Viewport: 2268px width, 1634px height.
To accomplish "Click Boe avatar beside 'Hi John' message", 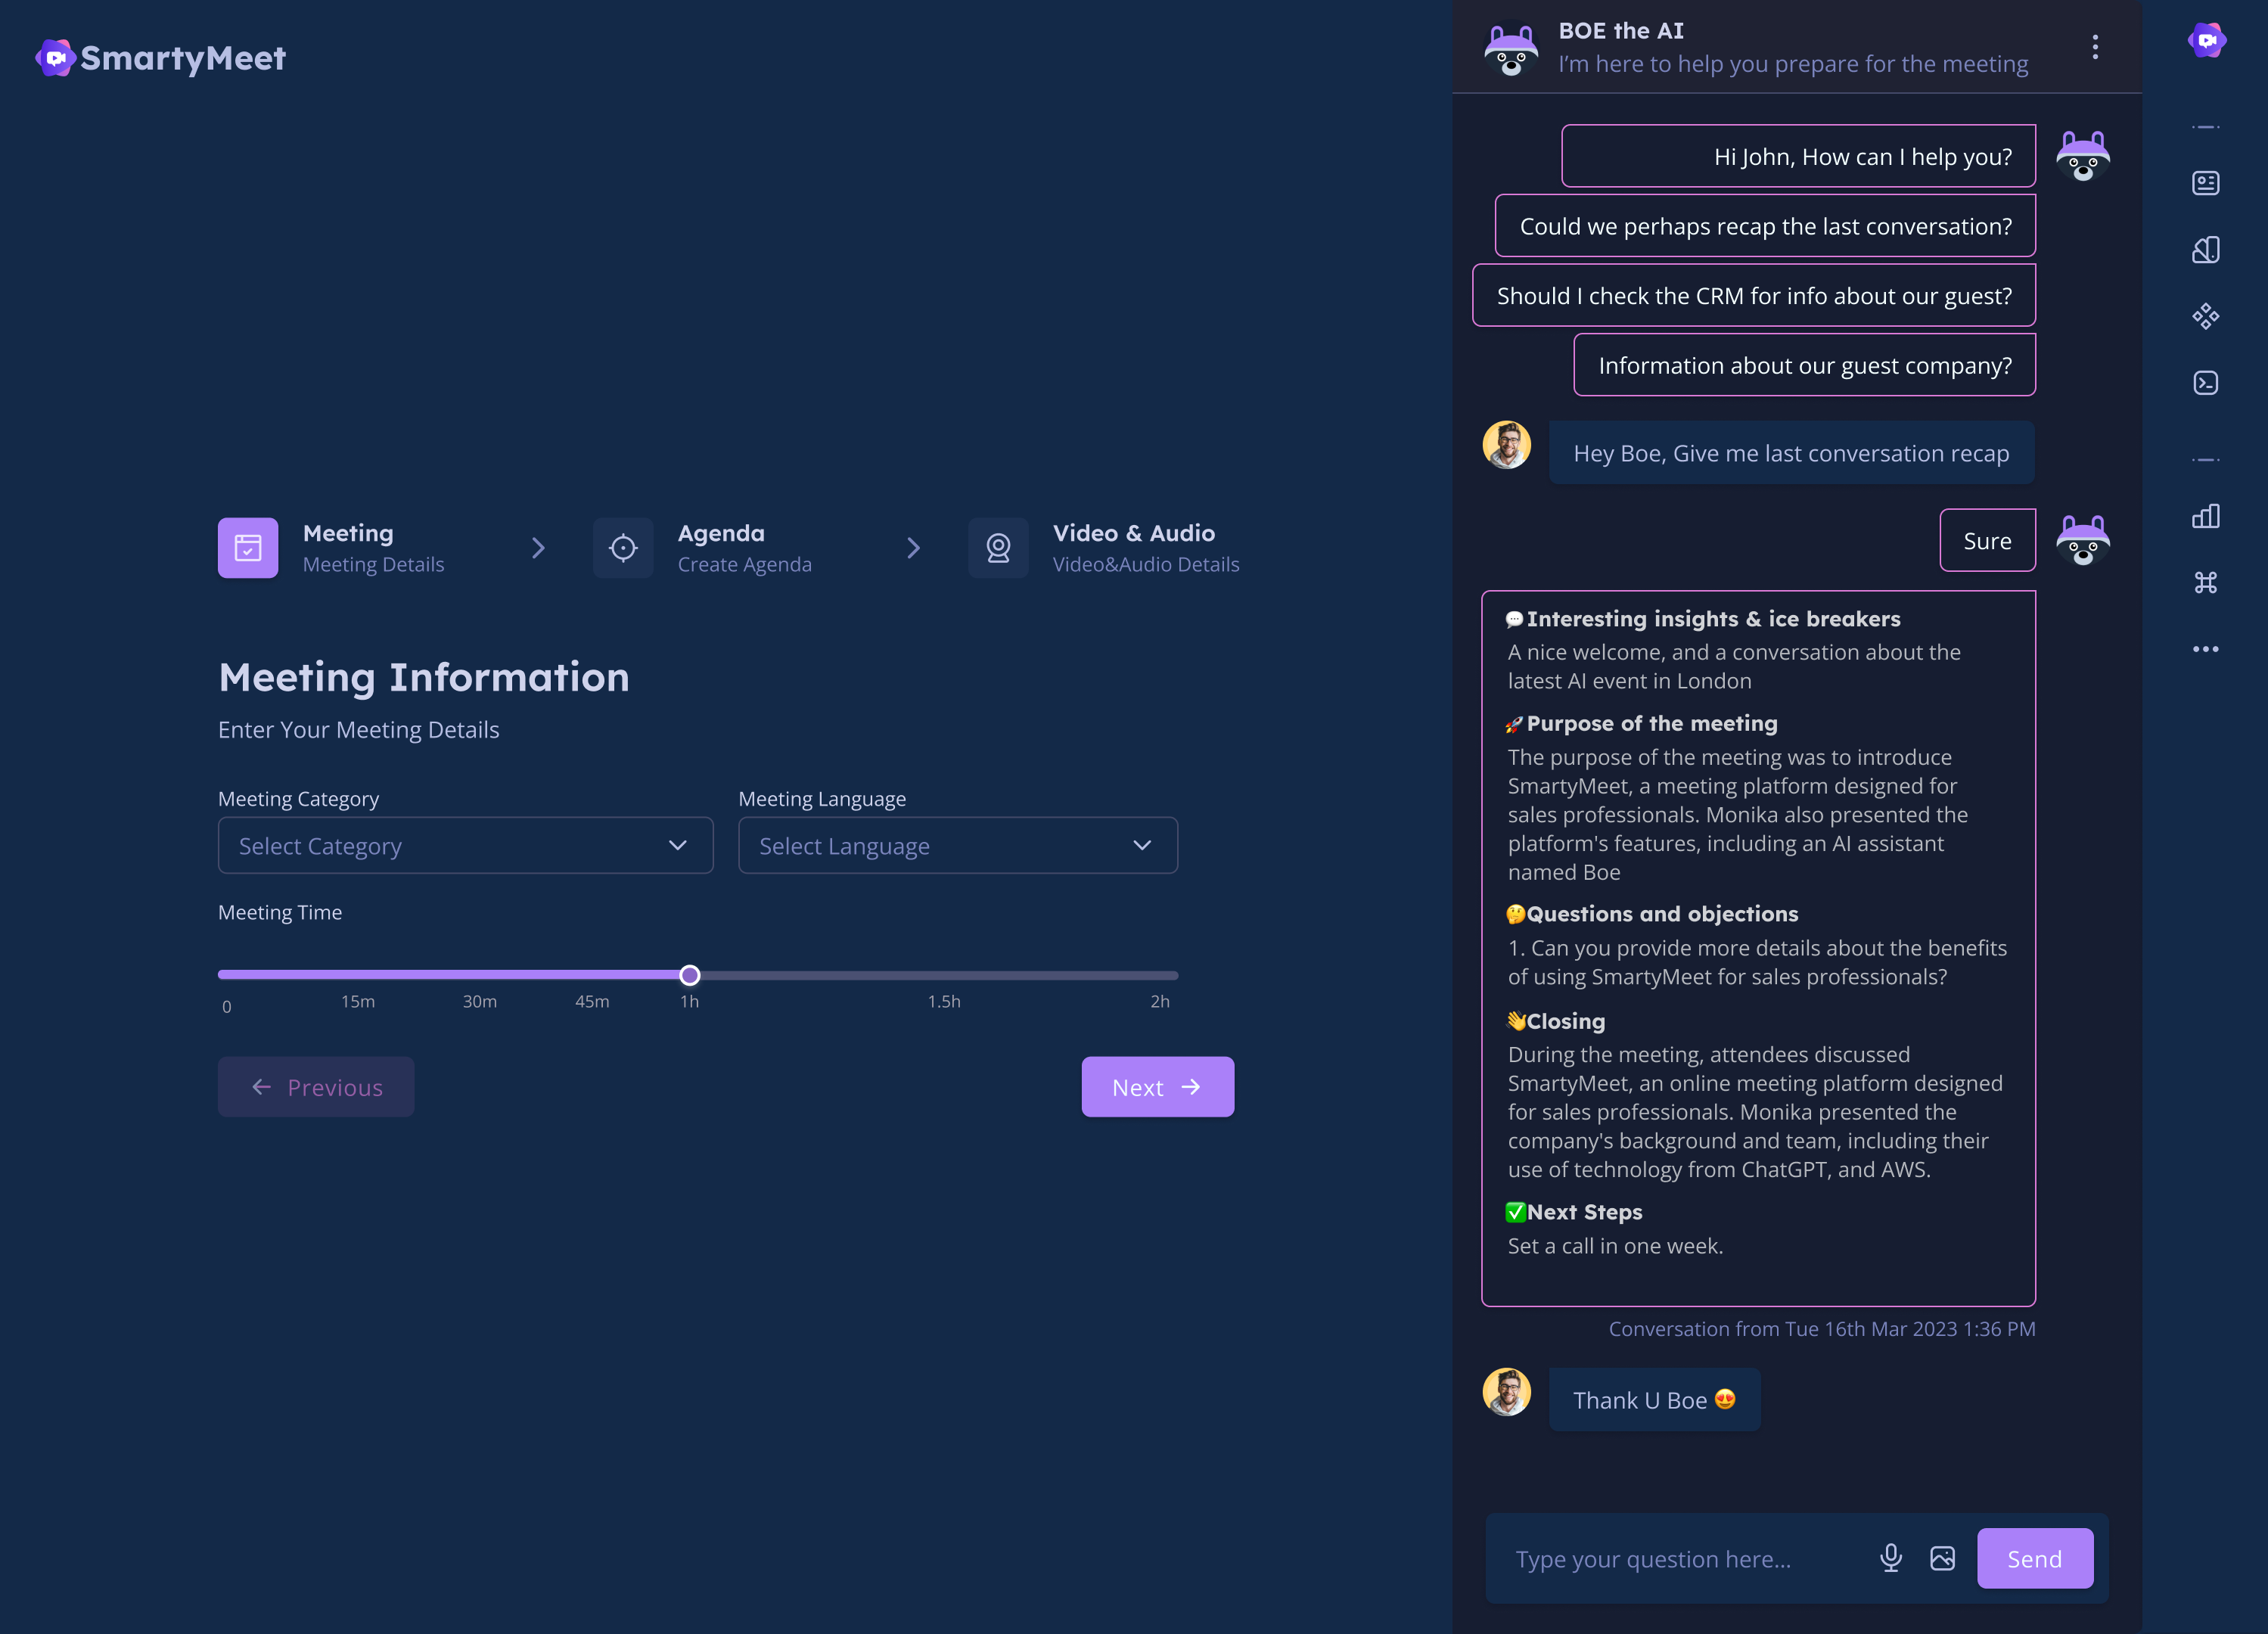I will (x=2083, y=156).
